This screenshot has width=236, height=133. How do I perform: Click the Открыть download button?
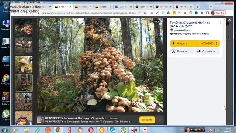tap(184, 44)
